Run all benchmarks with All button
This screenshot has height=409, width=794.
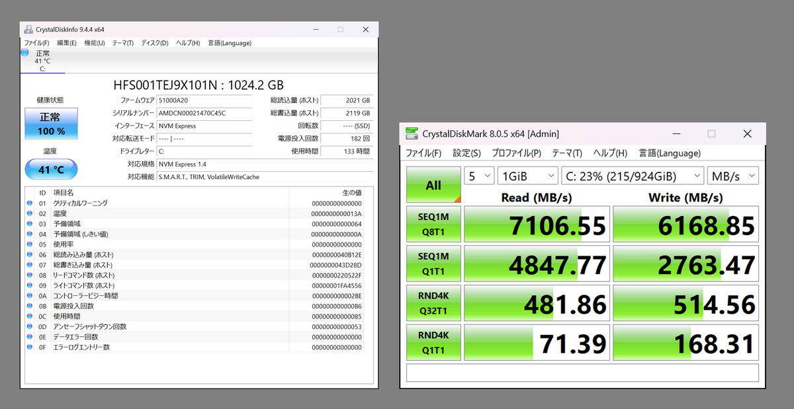(433, 184)
